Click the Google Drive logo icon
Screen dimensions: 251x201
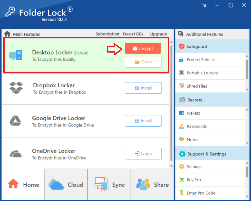(x=15, y=121)
